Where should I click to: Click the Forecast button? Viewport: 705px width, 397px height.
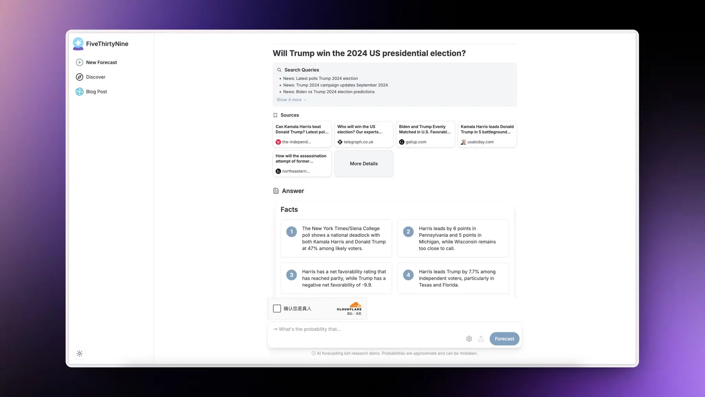coord(505,338)
